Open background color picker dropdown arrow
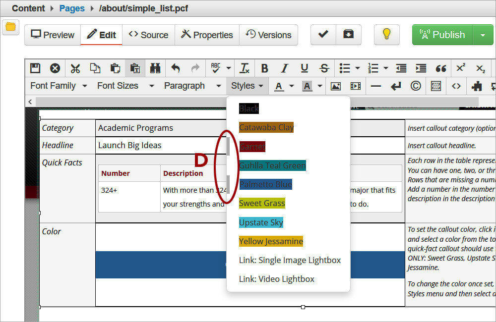Image resolution: width=496 pixels, height=322 pixels. pyautogui.click(x=320, y=86)
